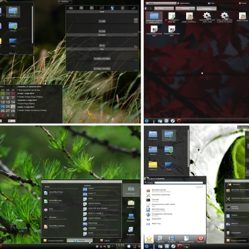Click the filter field above the breadcrumbs
Viewport: 249px width, 249px height.
point(161,3)
